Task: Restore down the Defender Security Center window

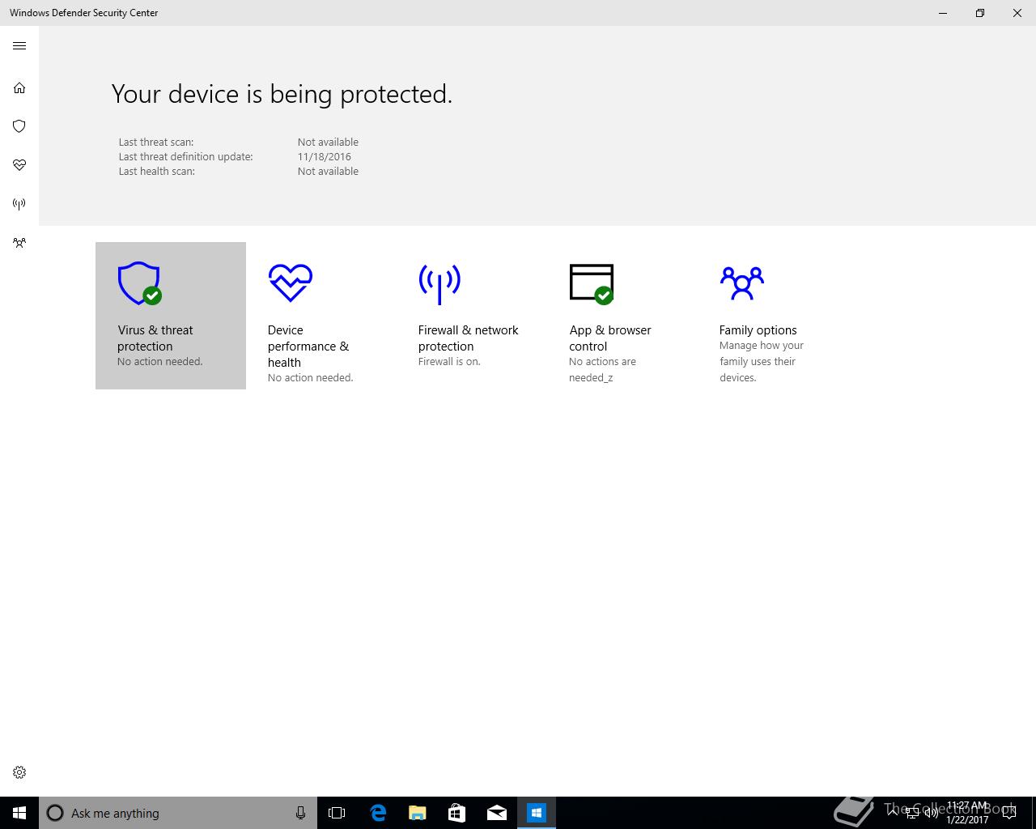Action: (980, 13)
